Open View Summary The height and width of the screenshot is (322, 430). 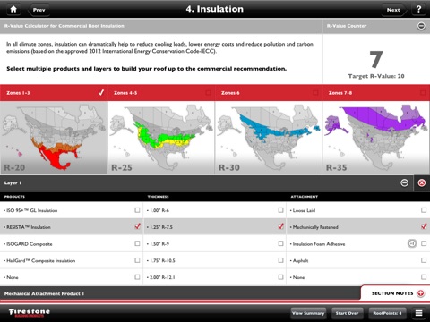coord(308,313)
